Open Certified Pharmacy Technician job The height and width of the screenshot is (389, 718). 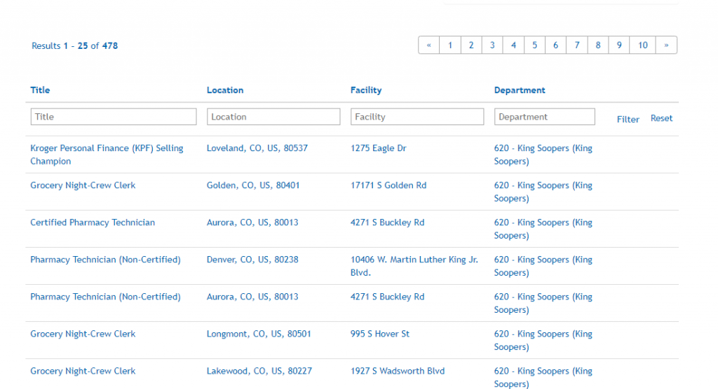pyautogui.click(x=93, y=222)
